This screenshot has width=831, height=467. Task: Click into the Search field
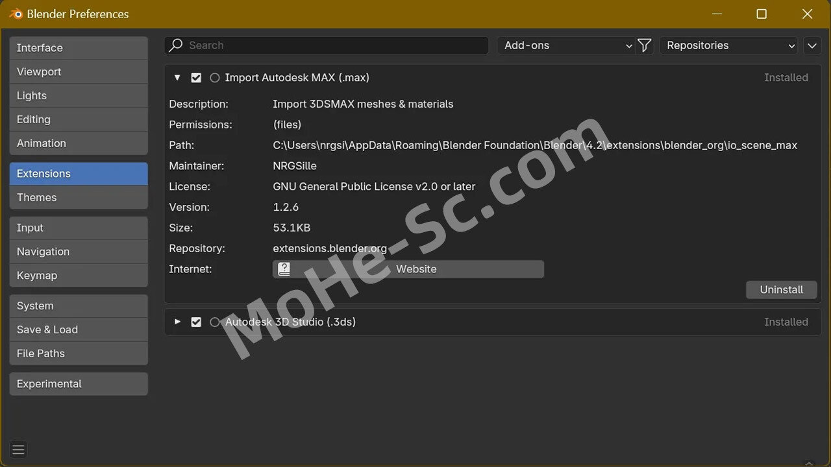pos(327,45)
